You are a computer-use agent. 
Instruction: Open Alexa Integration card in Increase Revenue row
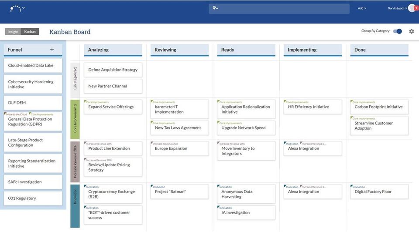[x=313, y=148]
